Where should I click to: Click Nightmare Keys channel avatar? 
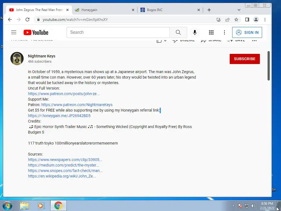tap(17, 59)
